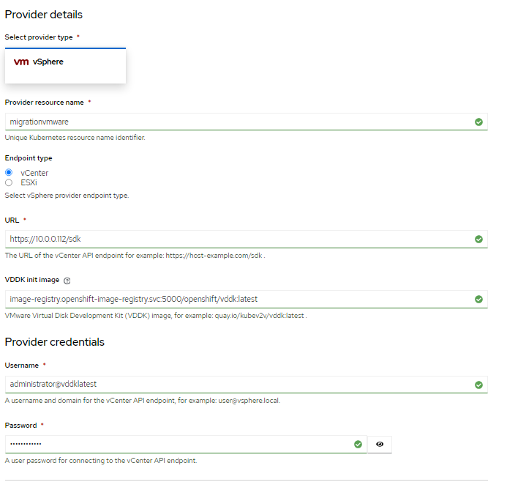This screenshot has width=507, height=482.
Task: Show password using the eye icon
Action: click(380, 444)
